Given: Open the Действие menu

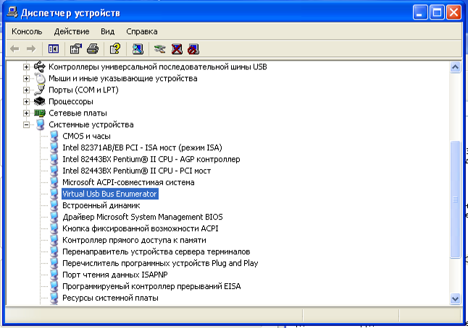Looking at the screenshot, I should pos(72,31).
